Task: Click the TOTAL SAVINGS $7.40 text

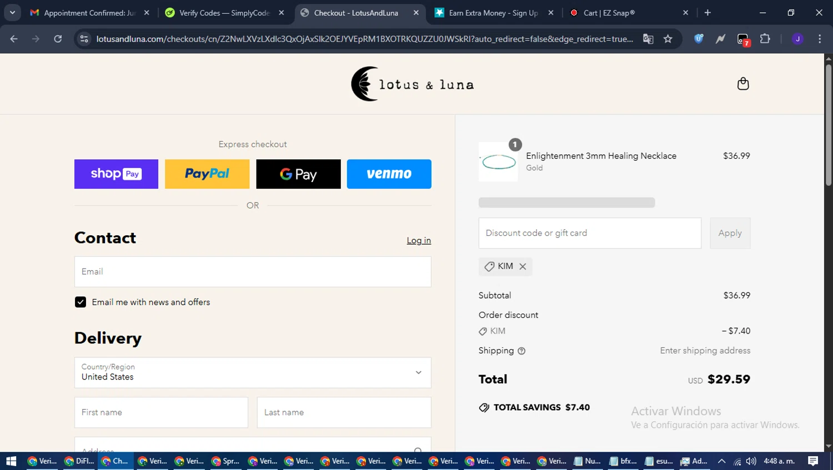Action: tap(541, 407)
